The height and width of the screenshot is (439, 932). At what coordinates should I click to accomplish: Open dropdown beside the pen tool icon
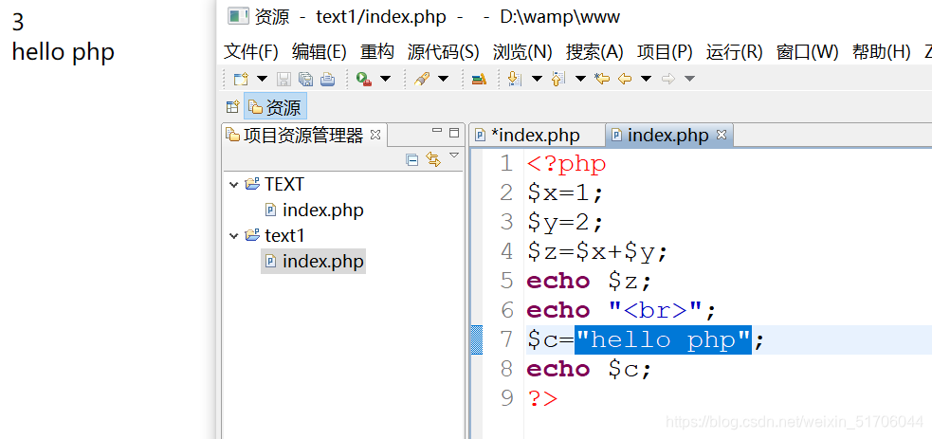[x=443, y=79]
